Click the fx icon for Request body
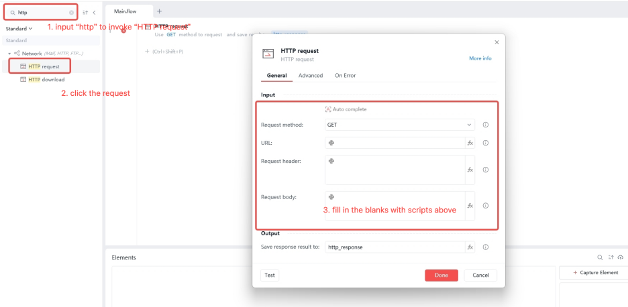Screen dimensions: 628x307 [470, 206]
